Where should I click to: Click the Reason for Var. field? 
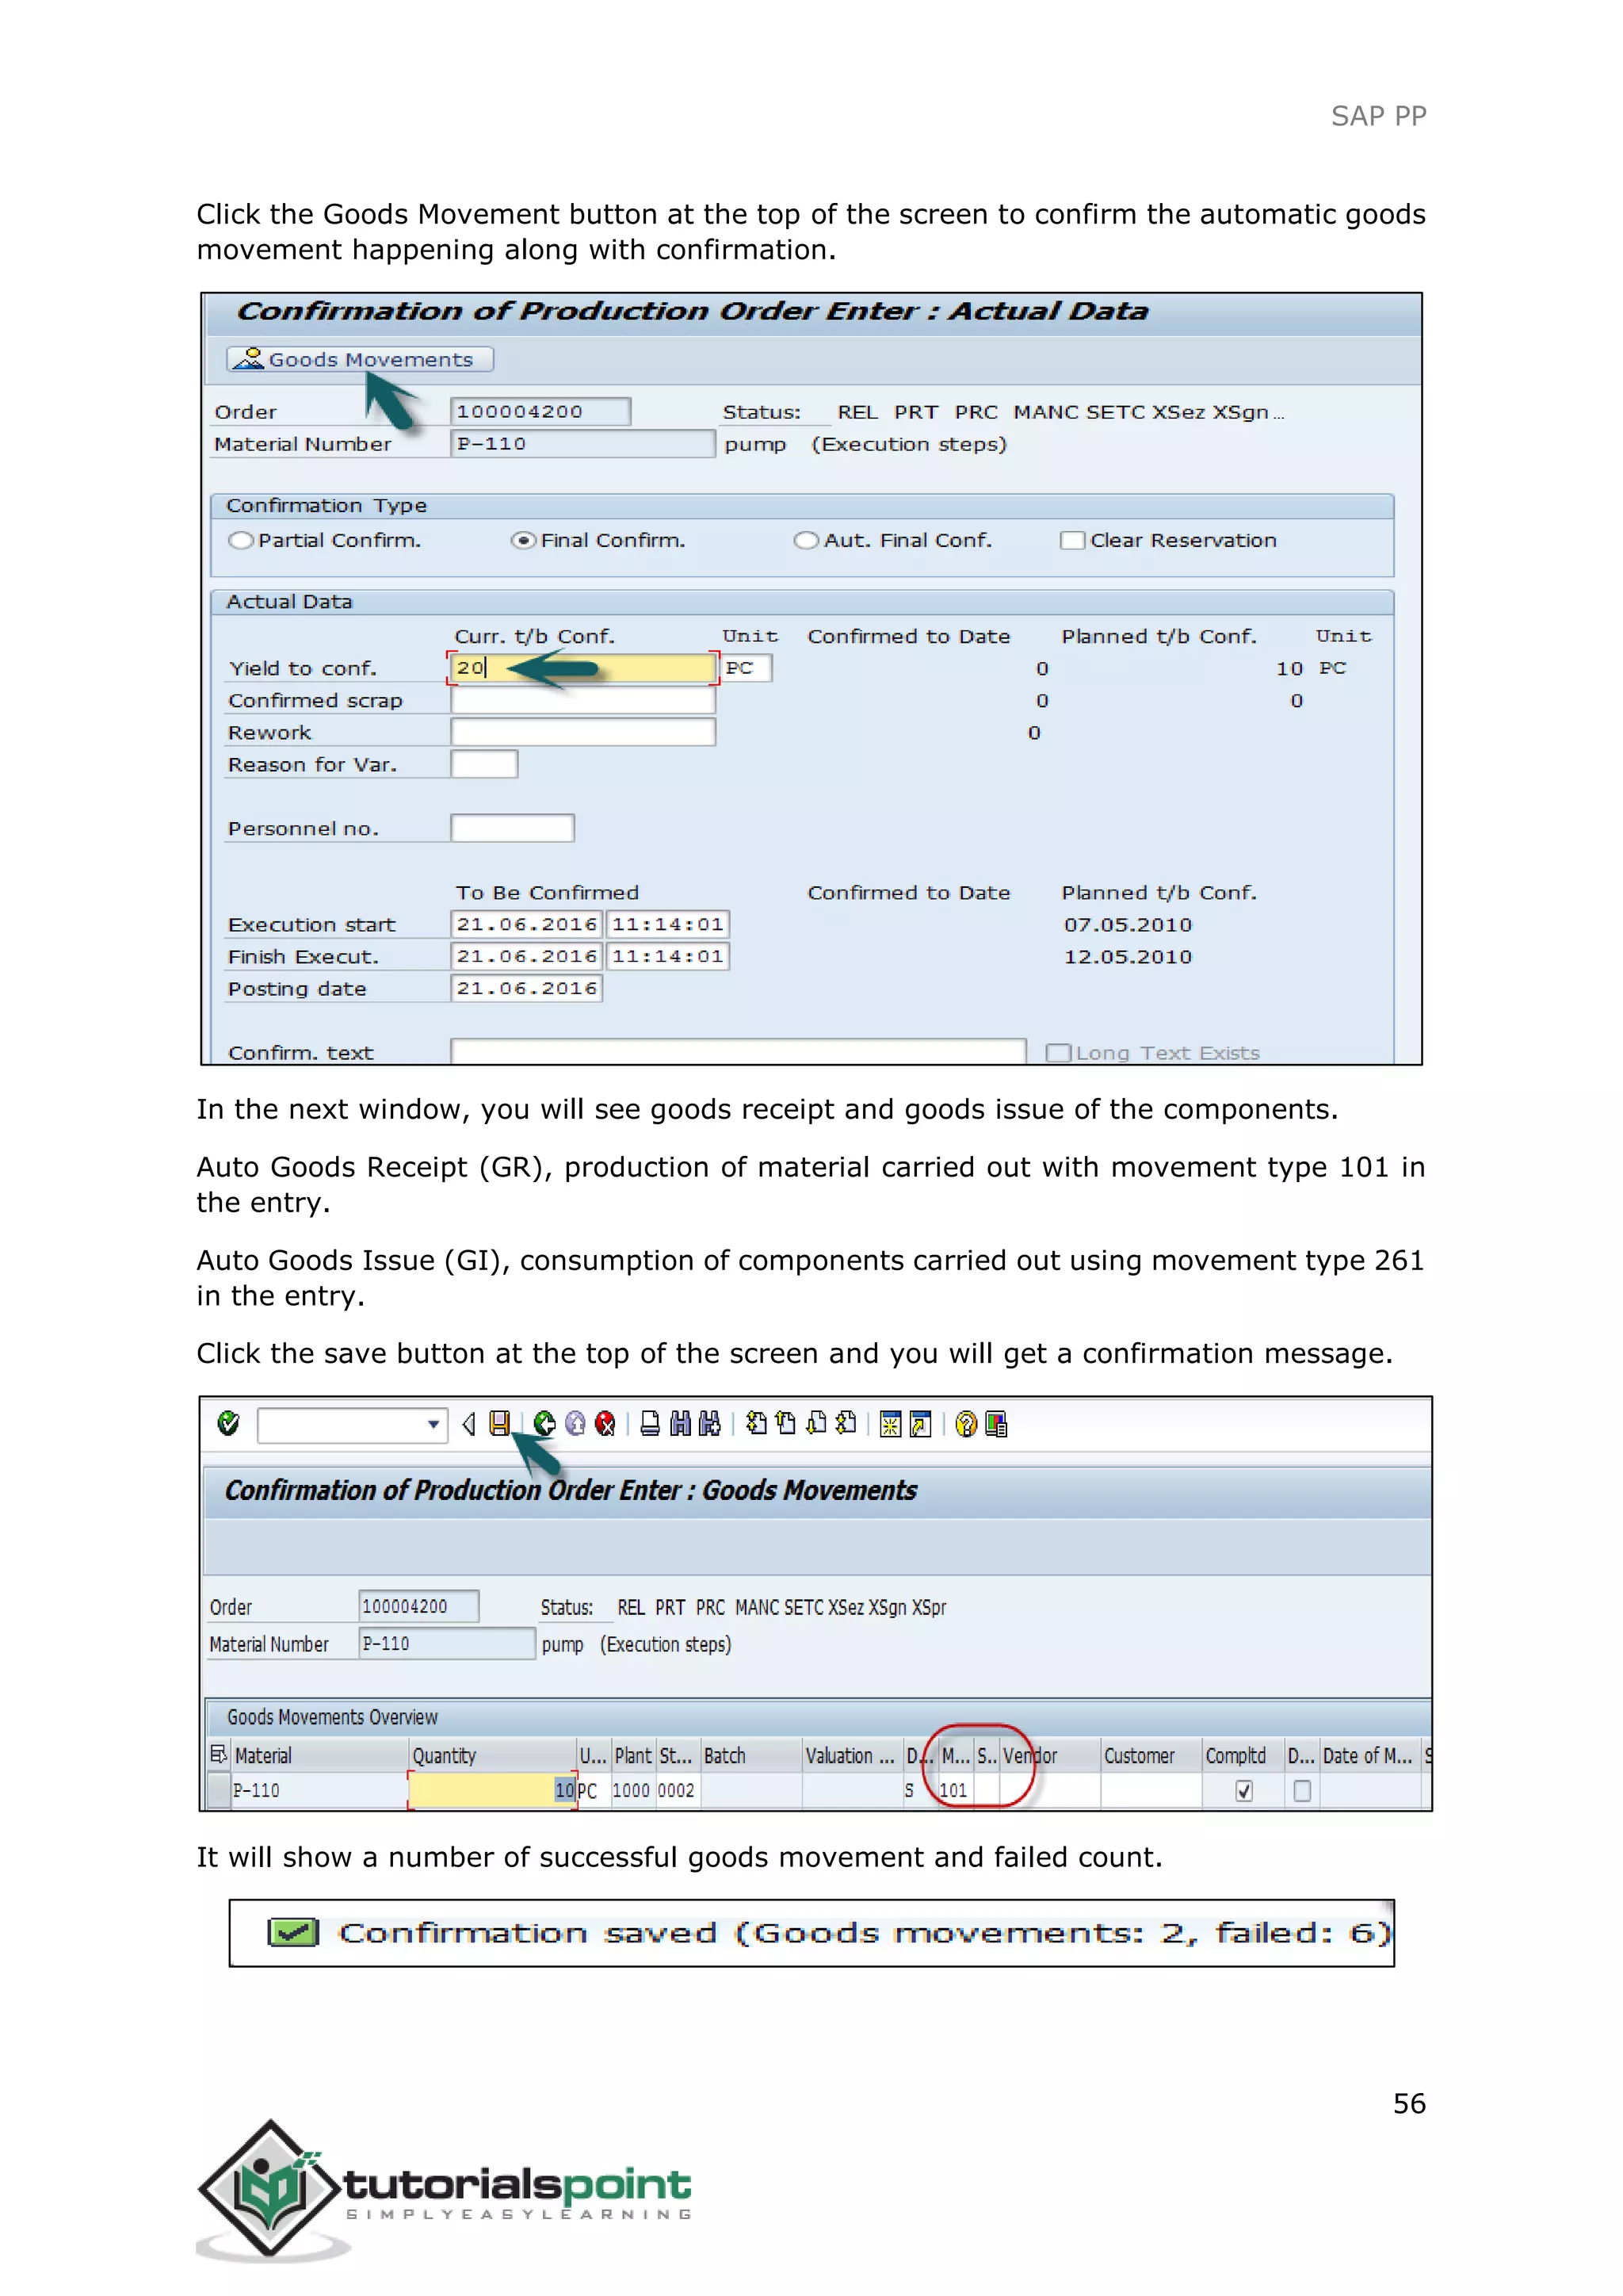483,764
